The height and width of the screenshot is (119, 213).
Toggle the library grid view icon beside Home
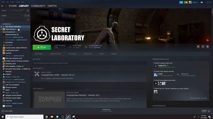tap(28, 11)
